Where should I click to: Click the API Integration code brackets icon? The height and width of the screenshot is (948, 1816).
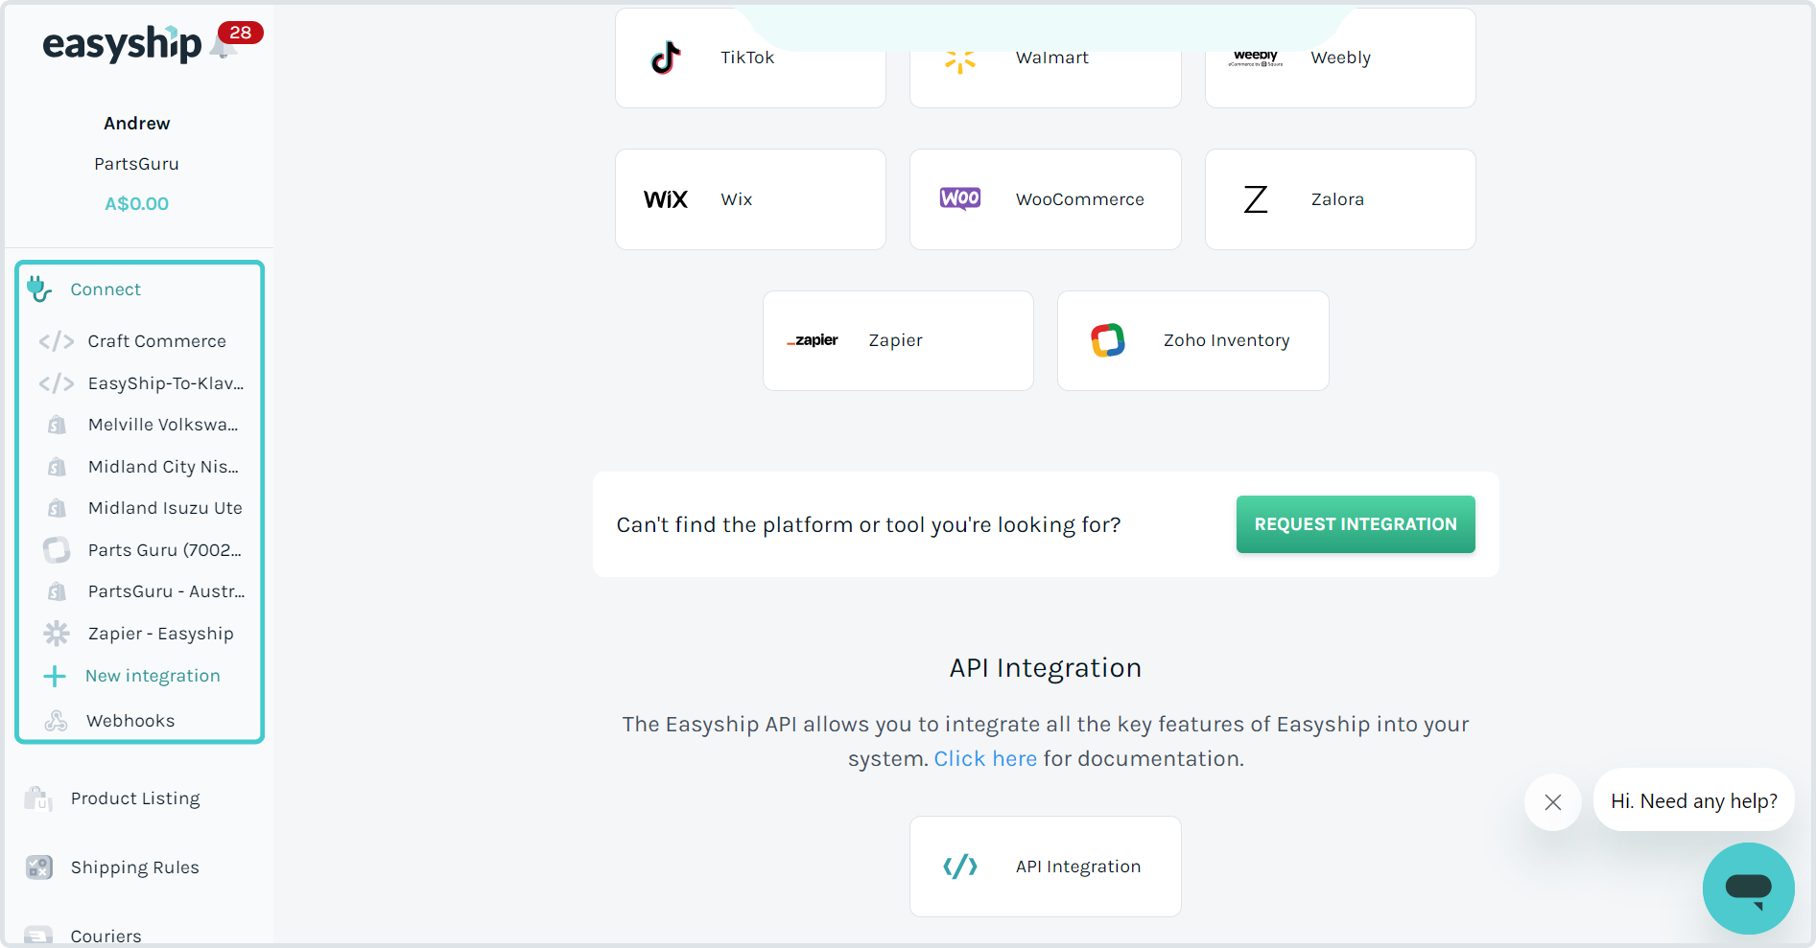(x=960, y=867)
